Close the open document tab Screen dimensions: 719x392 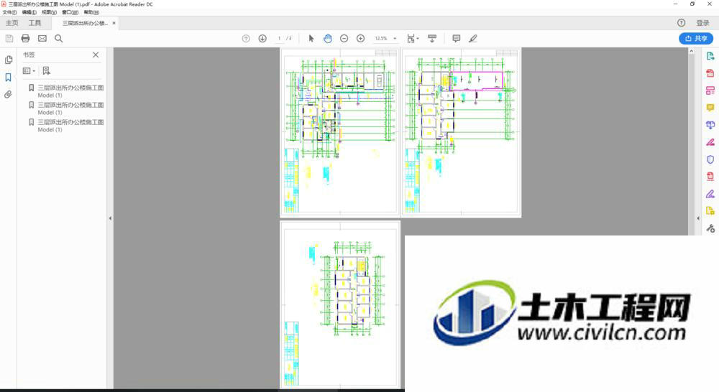click(114, 23)
